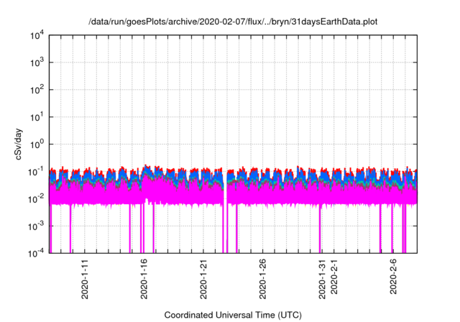Image resolution: width=460 pixels, height=322 pixels.
Task: Click the 10^0 y-axis tick label
Action: point(37,144)
